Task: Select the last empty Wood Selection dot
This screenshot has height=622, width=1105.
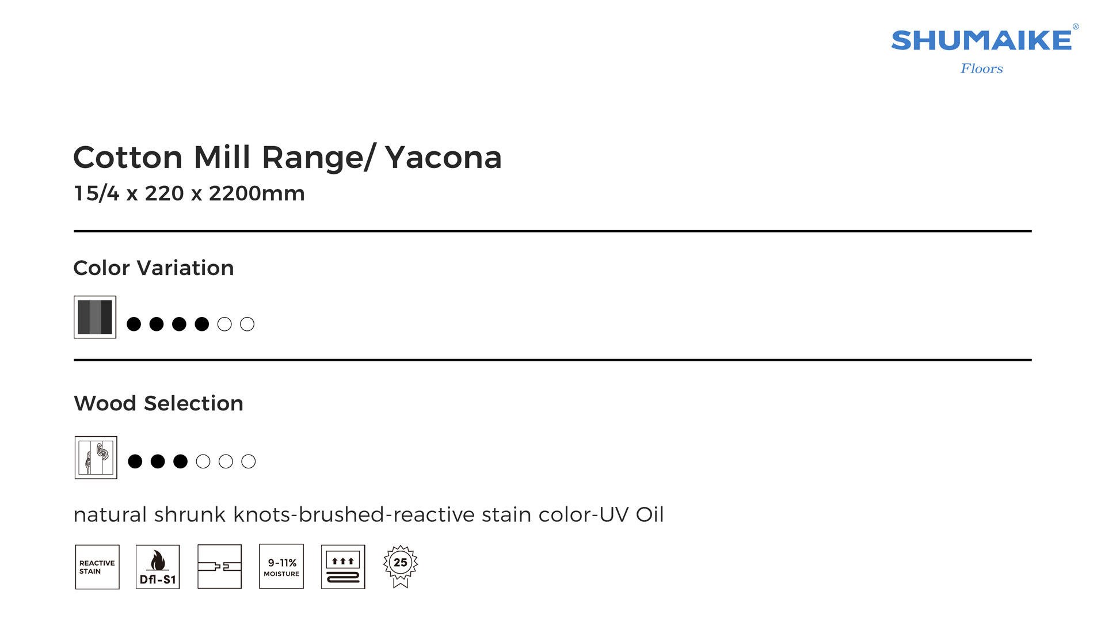Action: pos(249,461)
